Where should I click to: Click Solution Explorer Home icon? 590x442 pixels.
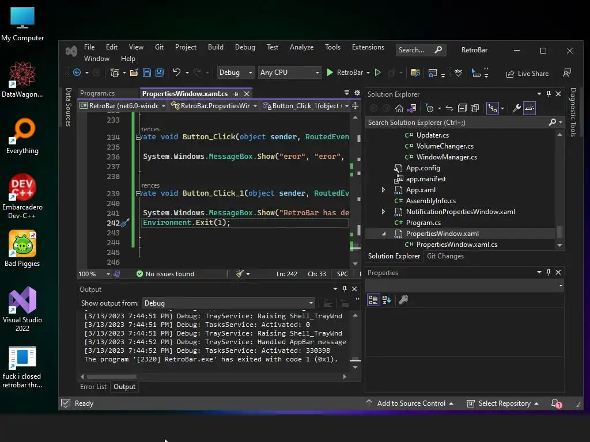pyautogui.click(x=399, y=109)
